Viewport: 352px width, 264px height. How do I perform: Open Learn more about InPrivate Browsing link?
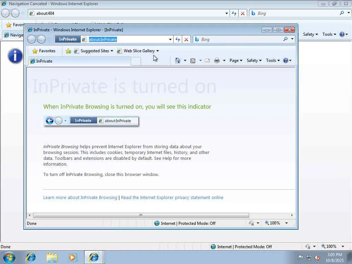point(80,198)
